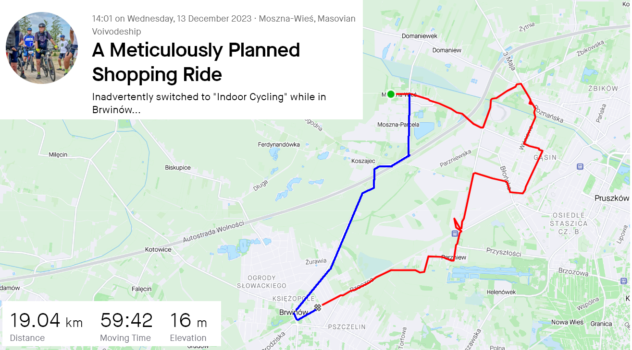Click the Biskupice village label

[x=178, y=168]
